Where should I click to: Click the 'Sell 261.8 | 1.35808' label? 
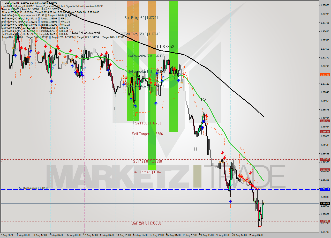pyautogui.click(x=146, y=223)
